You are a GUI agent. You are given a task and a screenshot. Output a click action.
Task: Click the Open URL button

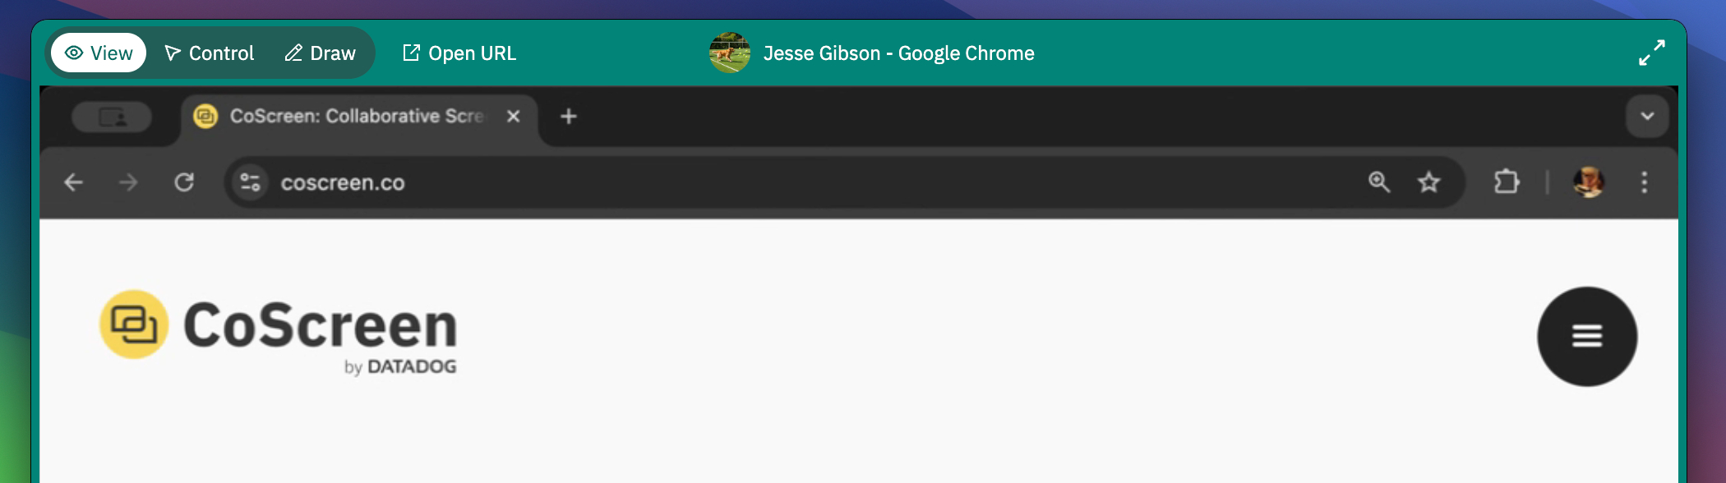459,53
